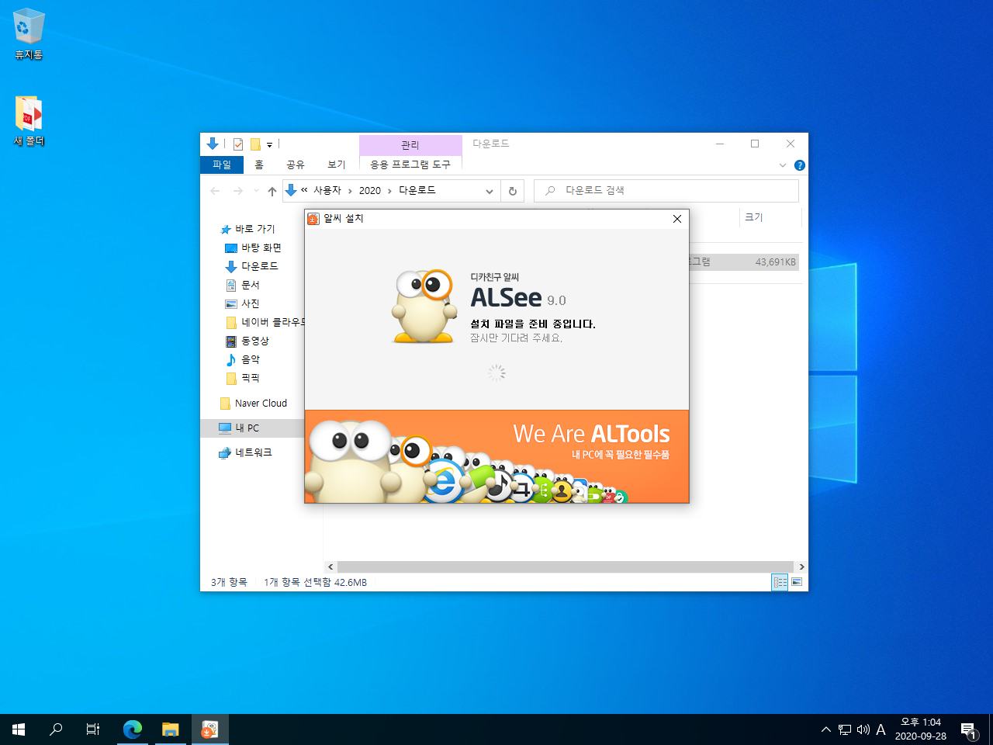Click 2020 in the address breadcrumb
Viewport: 993px width, 745px height.
click(x=370, y=191)
